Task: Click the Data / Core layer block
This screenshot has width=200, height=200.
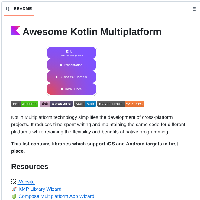Action: 72,89
